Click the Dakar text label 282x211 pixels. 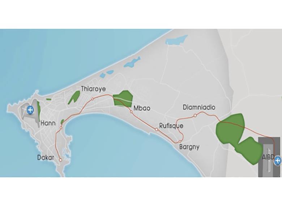click(x=46, y=158)
